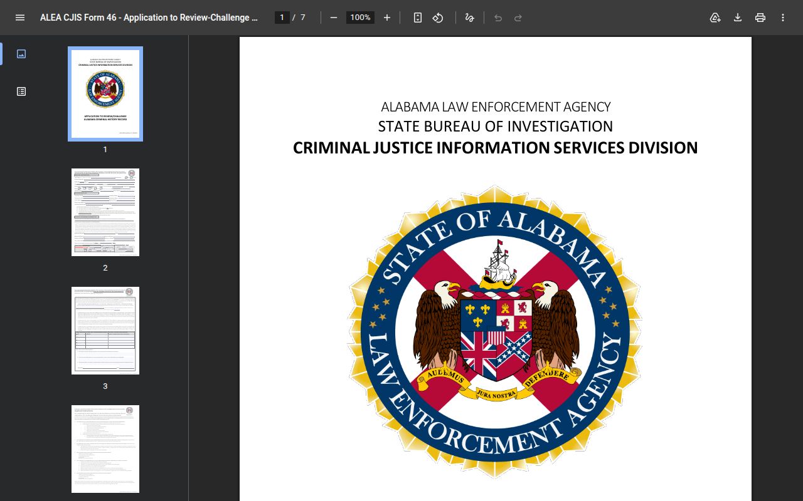Click 'STATE BUREAU OF INVESTIGATION' text

[x=496, y=127]
